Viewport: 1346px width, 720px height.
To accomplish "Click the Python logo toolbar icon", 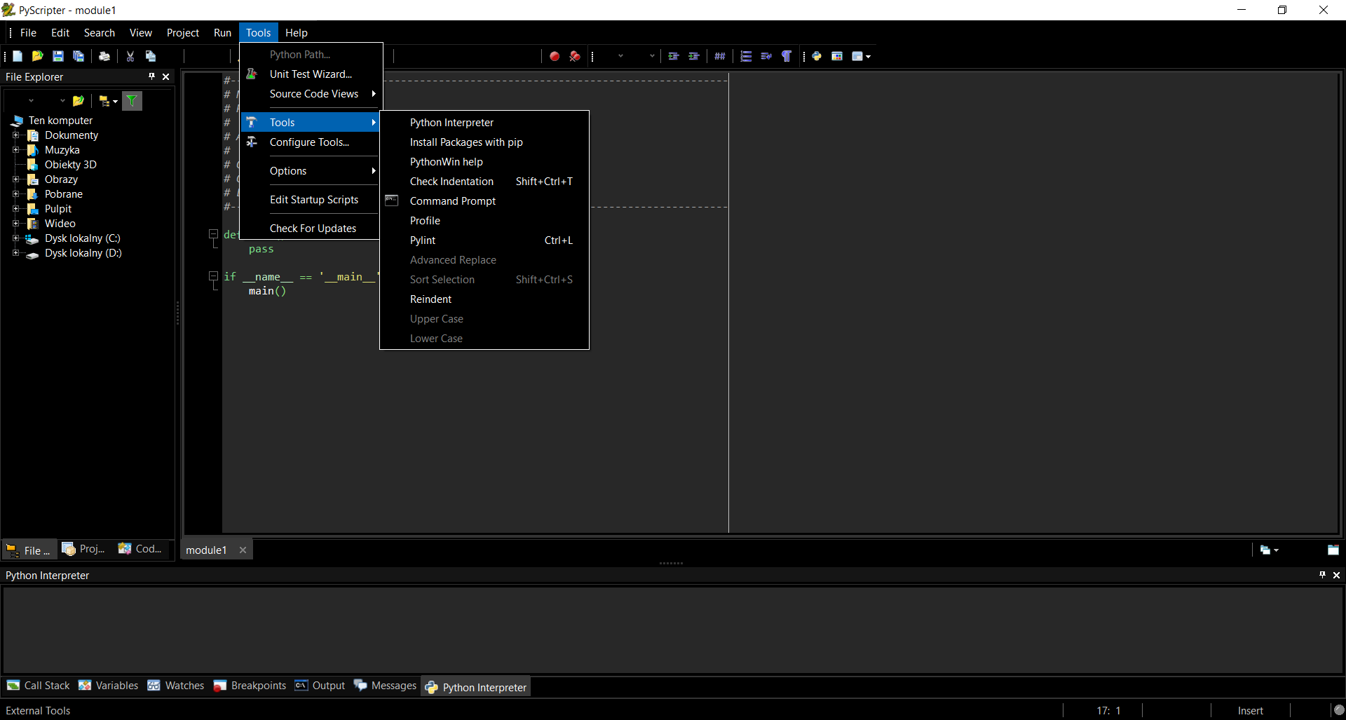I will pos(817,56).
